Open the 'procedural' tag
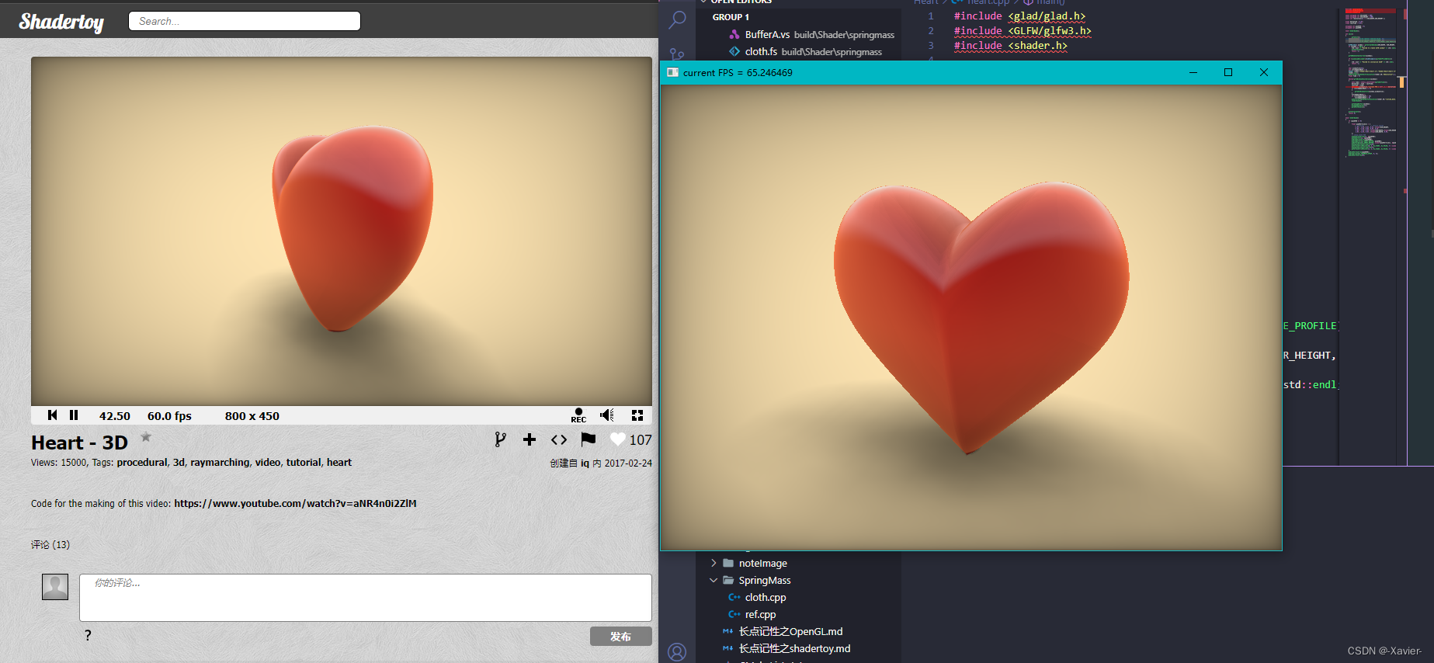Screen dimensions: 1434x663 point(142,462)
